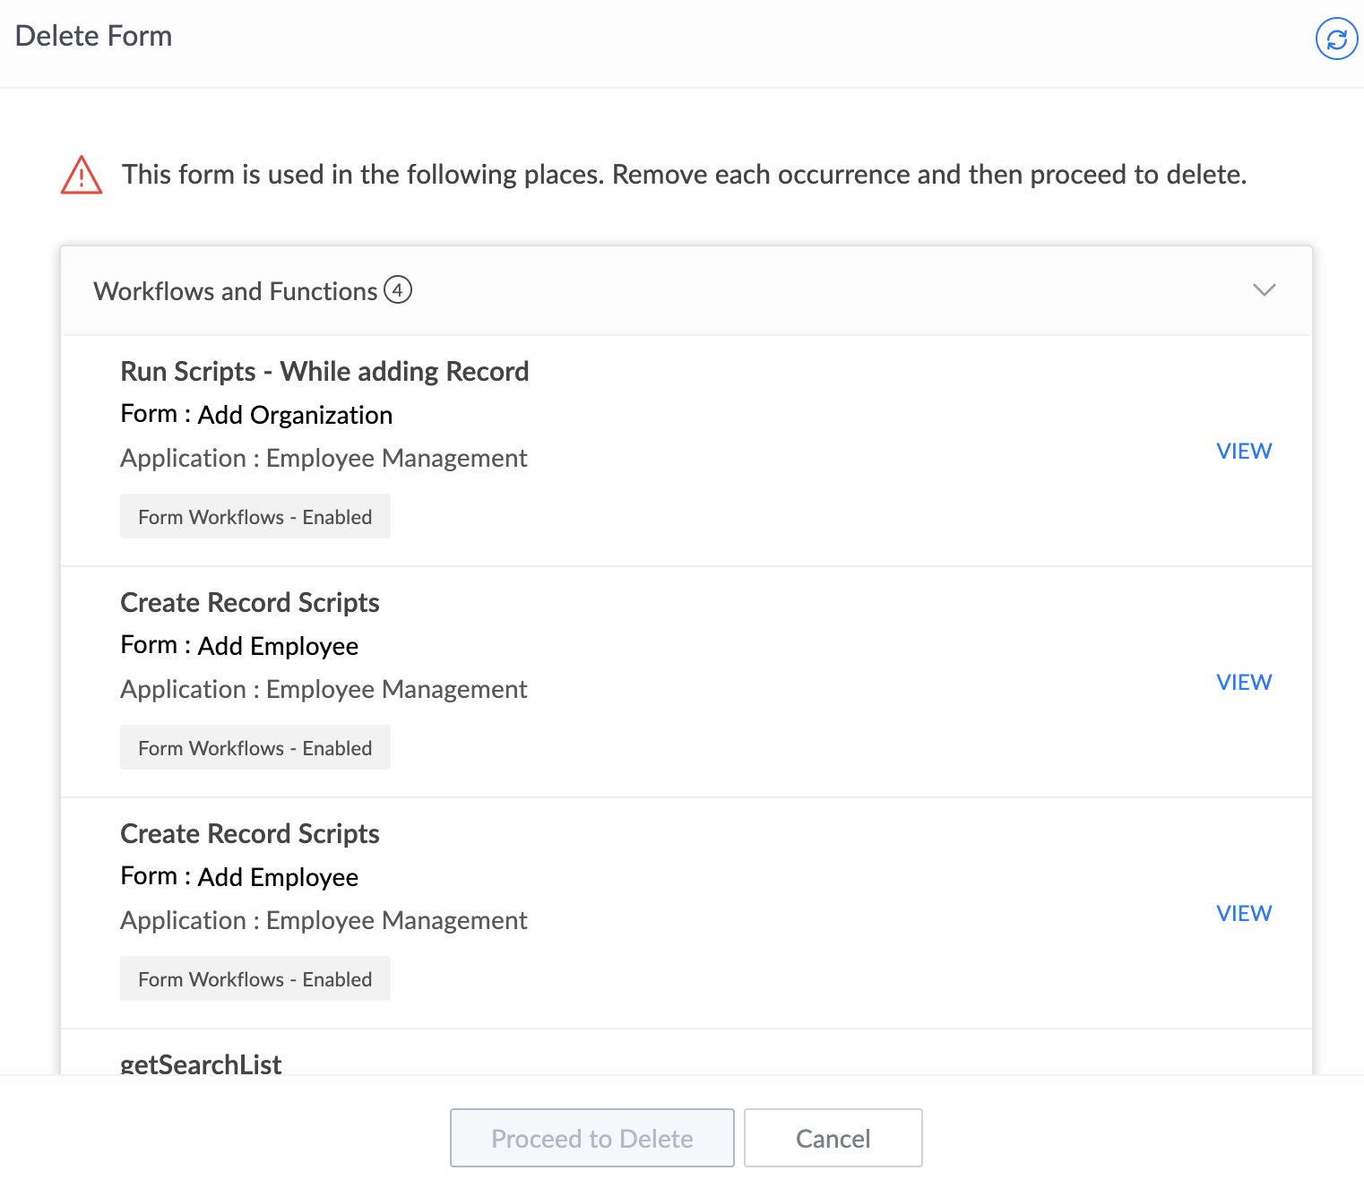The height and width of the screenshot is (1188, 1364).
Task: Click the second Create Record Scripts title
Action: [250, 833]
